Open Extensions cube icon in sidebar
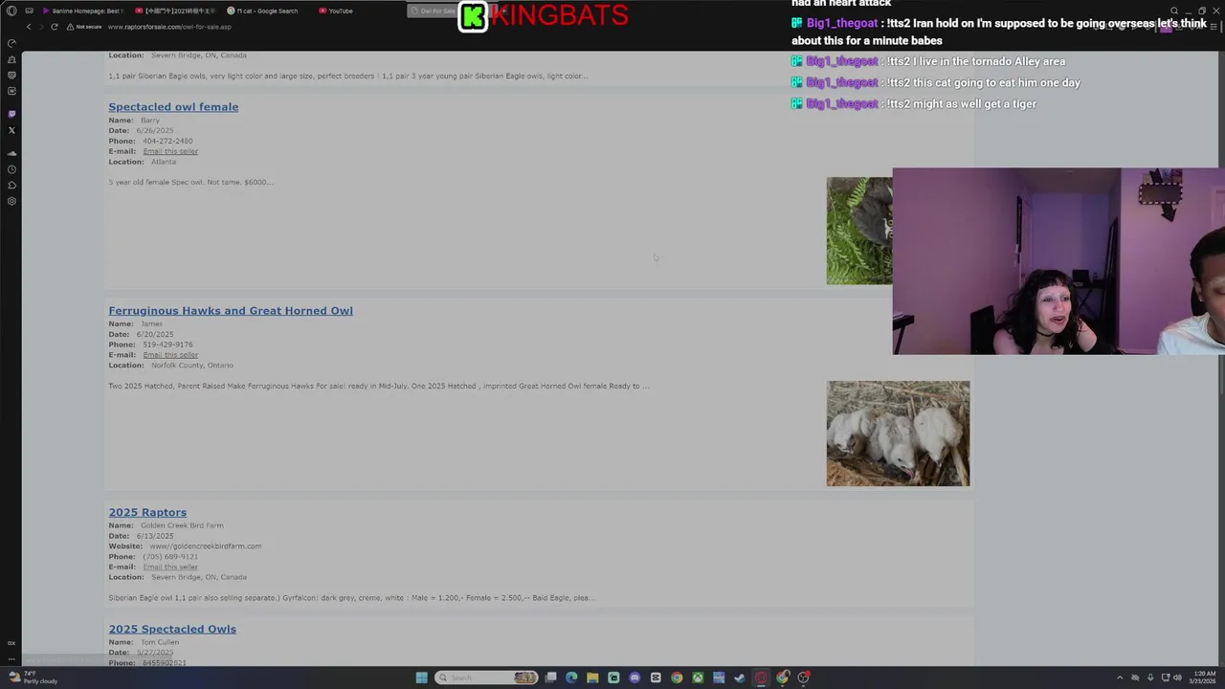 pyautogui.click(x=11, y=186)
